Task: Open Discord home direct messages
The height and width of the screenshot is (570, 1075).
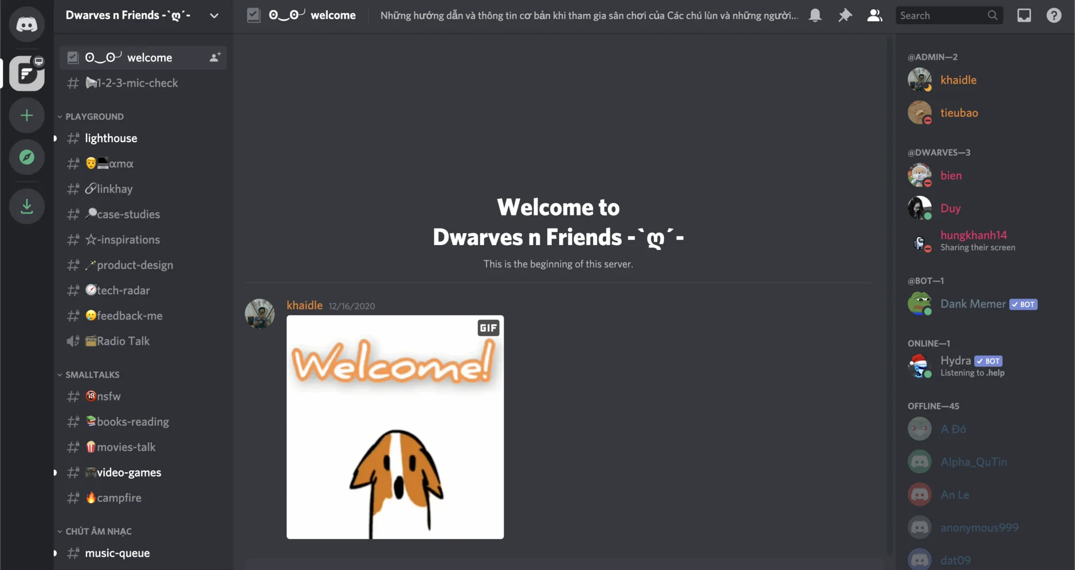Action: click(x=26, y=24)
